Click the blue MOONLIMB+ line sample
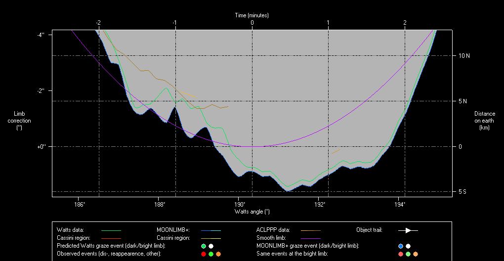The height and width of the screenshot is (261, 504). 210,230
